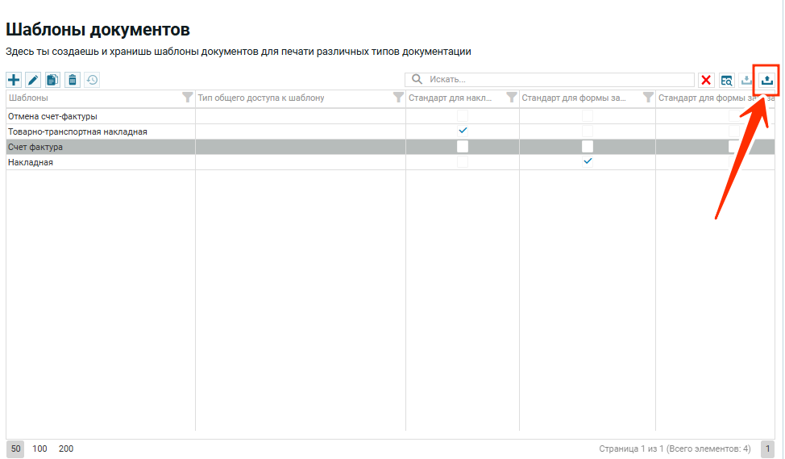Set page size to 100 items
This screenshot has height=459, width=785.
click(39, 449)
